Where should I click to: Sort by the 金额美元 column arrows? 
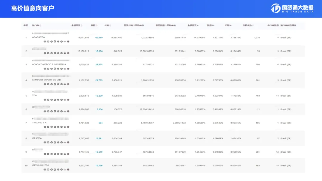(x=82, y=25)
